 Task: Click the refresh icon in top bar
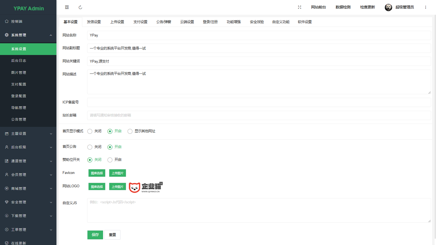pos(80,7)
